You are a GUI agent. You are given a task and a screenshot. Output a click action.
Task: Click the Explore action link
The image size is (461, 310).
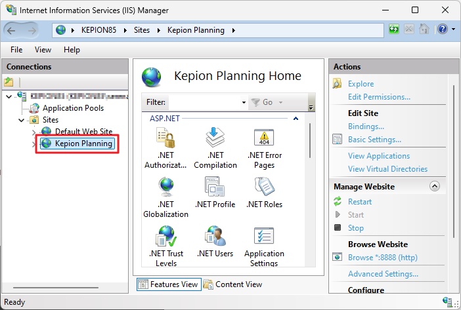(x=361, y=84)
